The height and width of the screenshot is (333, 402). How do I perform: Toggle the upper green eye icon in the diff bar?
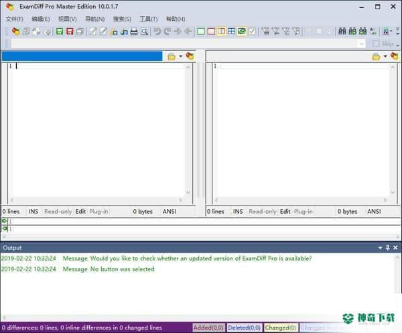click(x=5, y=221)
